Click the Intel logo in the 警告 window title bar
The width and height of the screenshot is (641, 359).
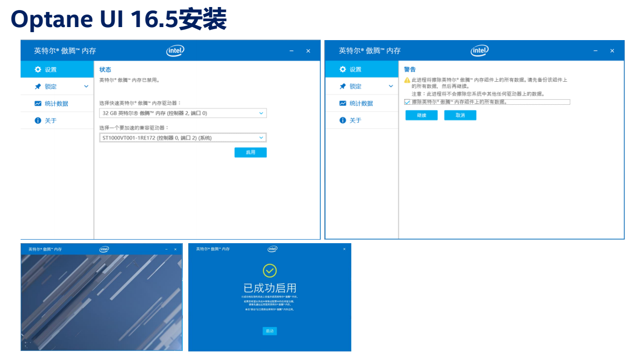480,51
